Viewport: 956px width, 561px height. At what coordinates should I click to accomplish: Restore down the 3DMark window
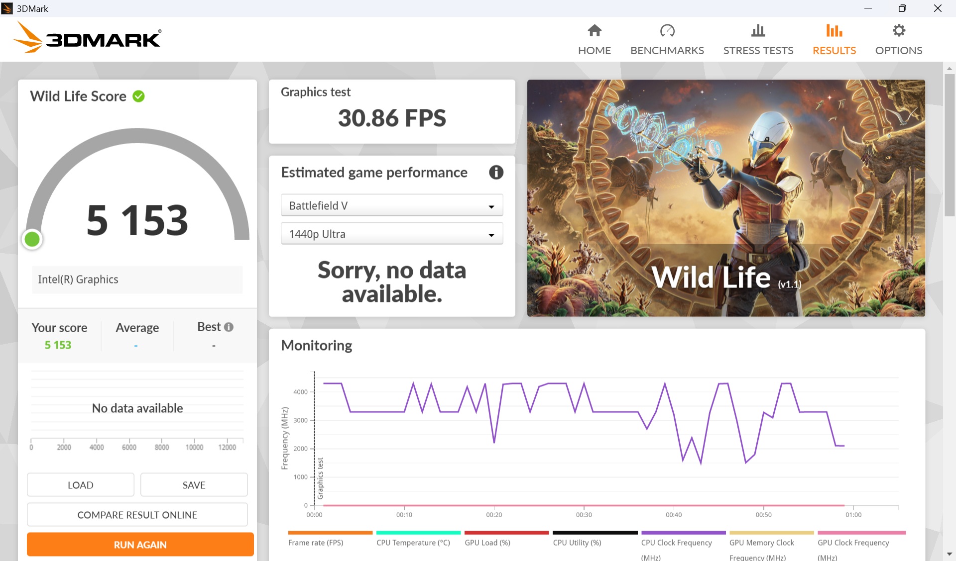tap(902, 8)
